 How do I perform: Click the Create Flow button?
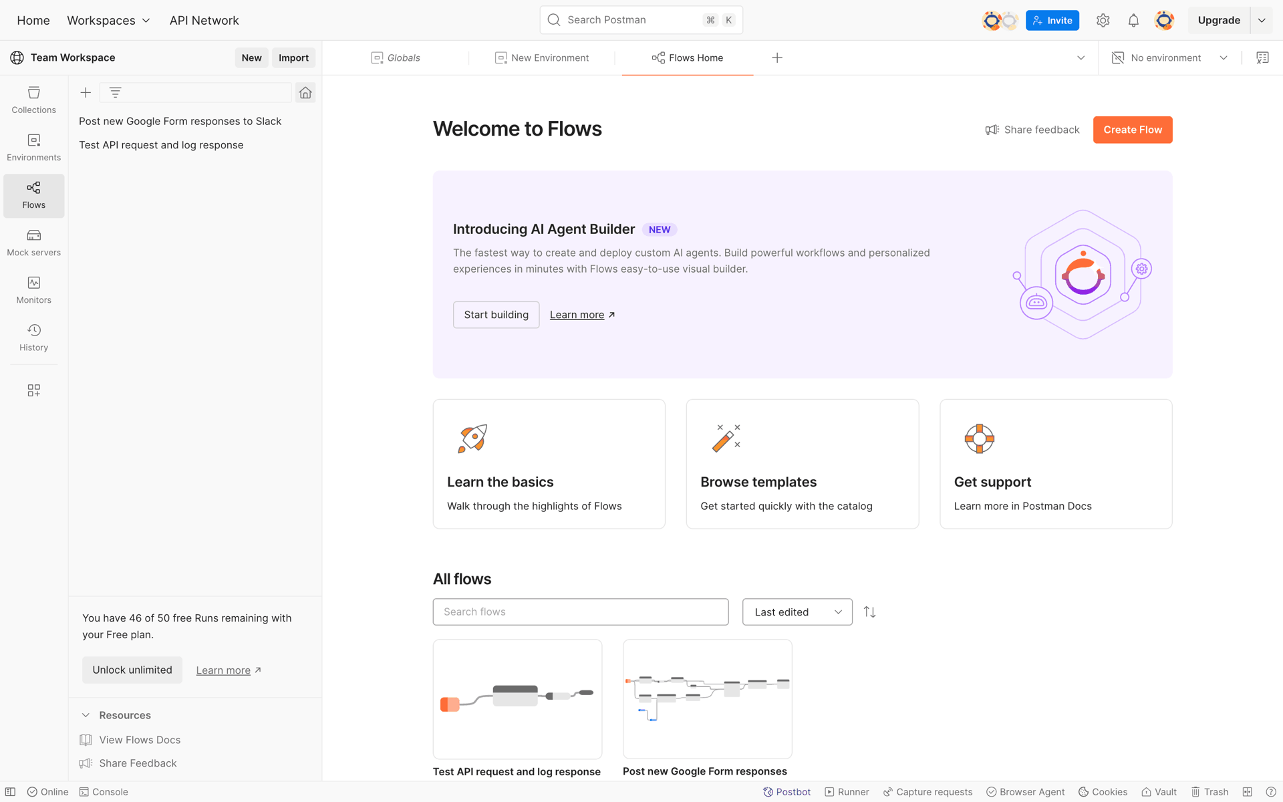click(1133, 130)
